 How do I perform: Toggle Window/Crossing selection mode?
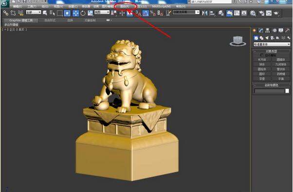click(x=67, y=13)
